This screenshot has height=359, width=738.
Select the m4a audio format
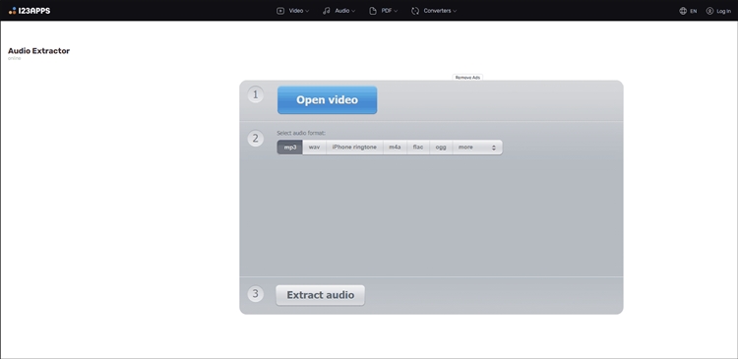[395, 148]
